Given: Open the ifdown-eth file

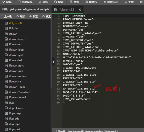Looking at the screenshot, I should coord(16,45).
